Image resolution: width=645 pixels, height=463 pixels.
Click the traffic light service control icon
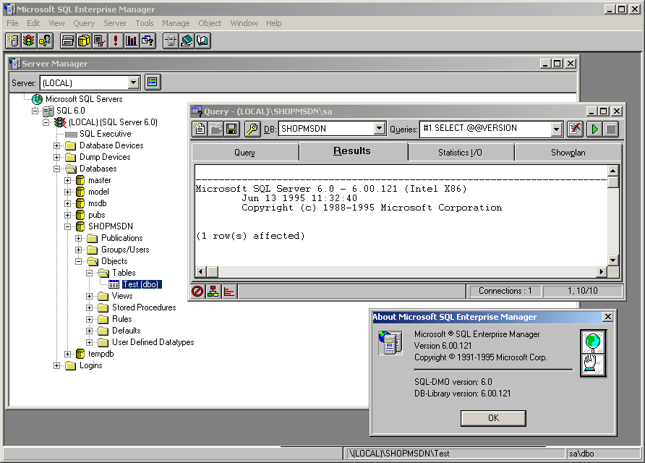[28, 41]
